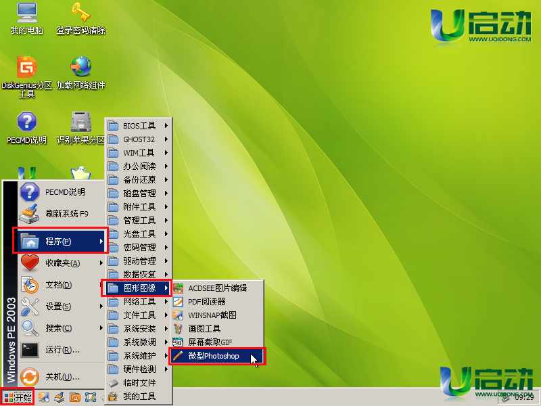This screenshot has height=406, width=541.
Task: Expand the 附件工具 folder submenu
Action: click(x=139, y=206)
